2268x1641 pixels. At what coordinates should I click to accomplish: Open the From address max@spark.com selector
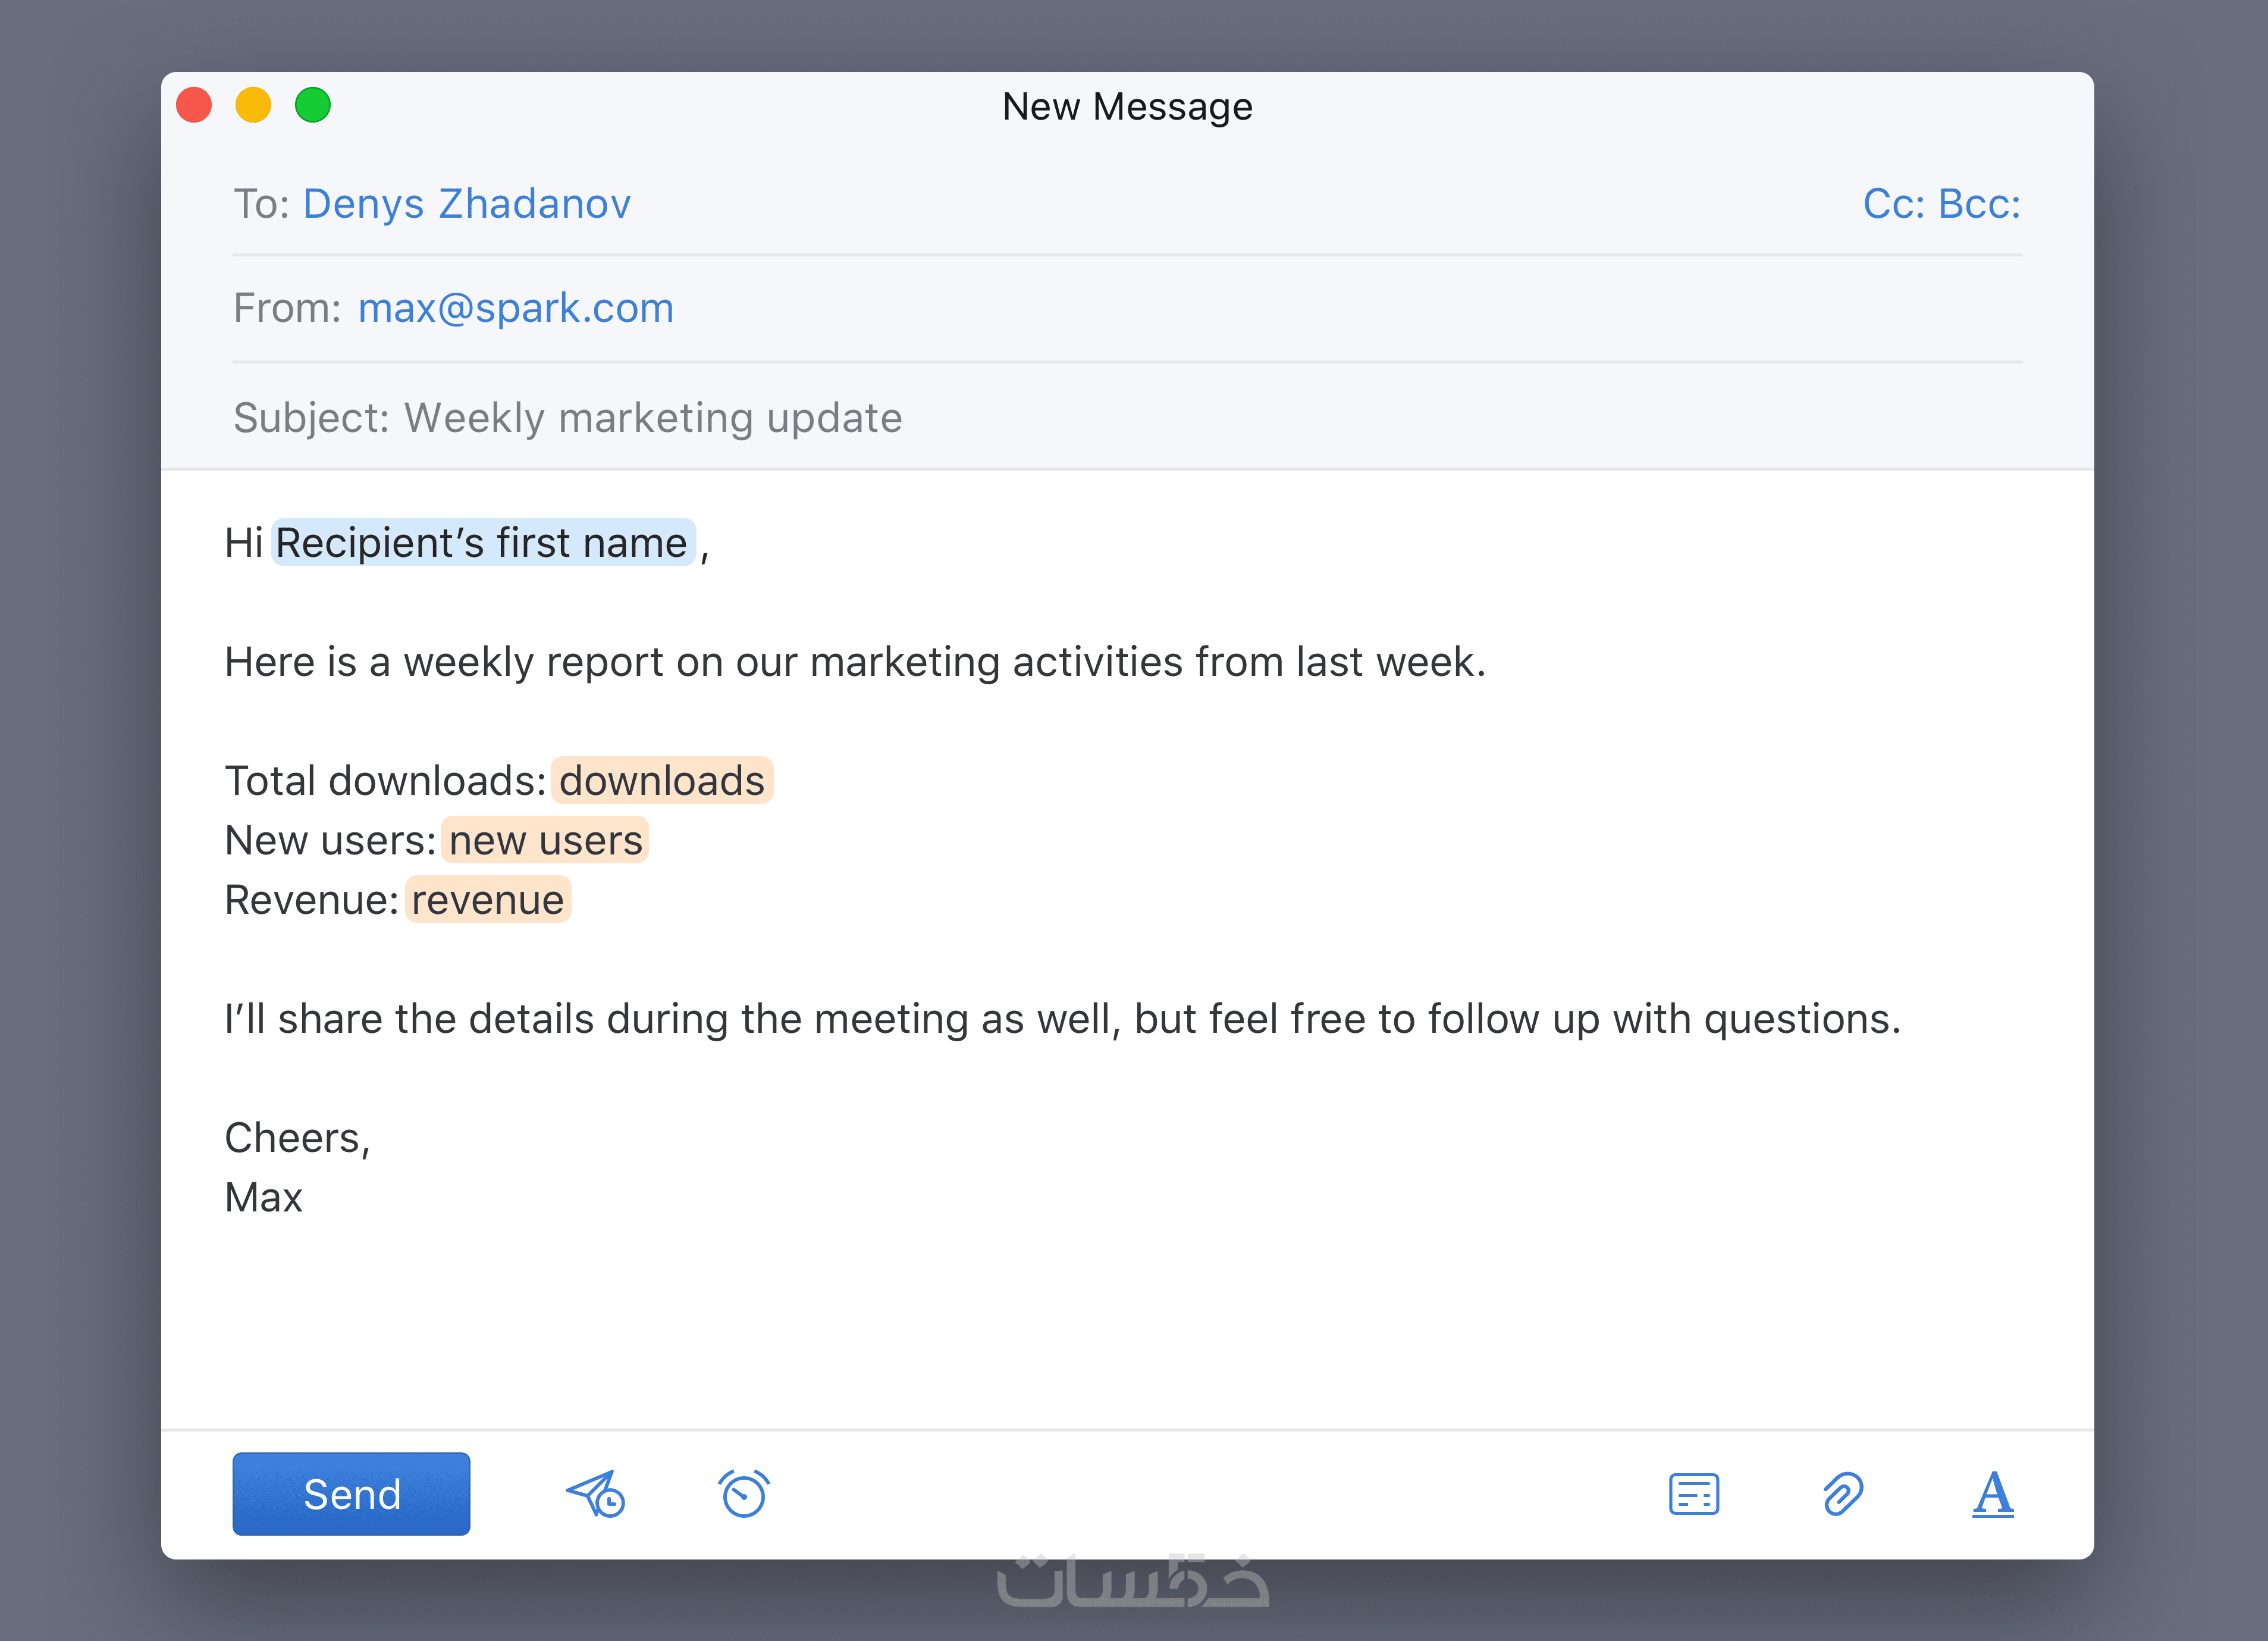(516, 308)
